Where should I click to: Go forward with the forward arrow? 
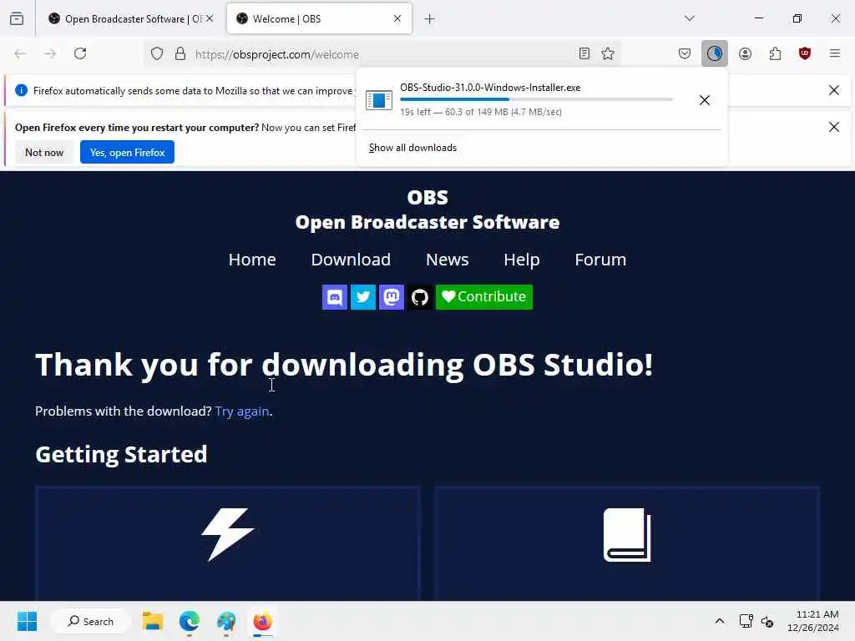pos(50,53)
